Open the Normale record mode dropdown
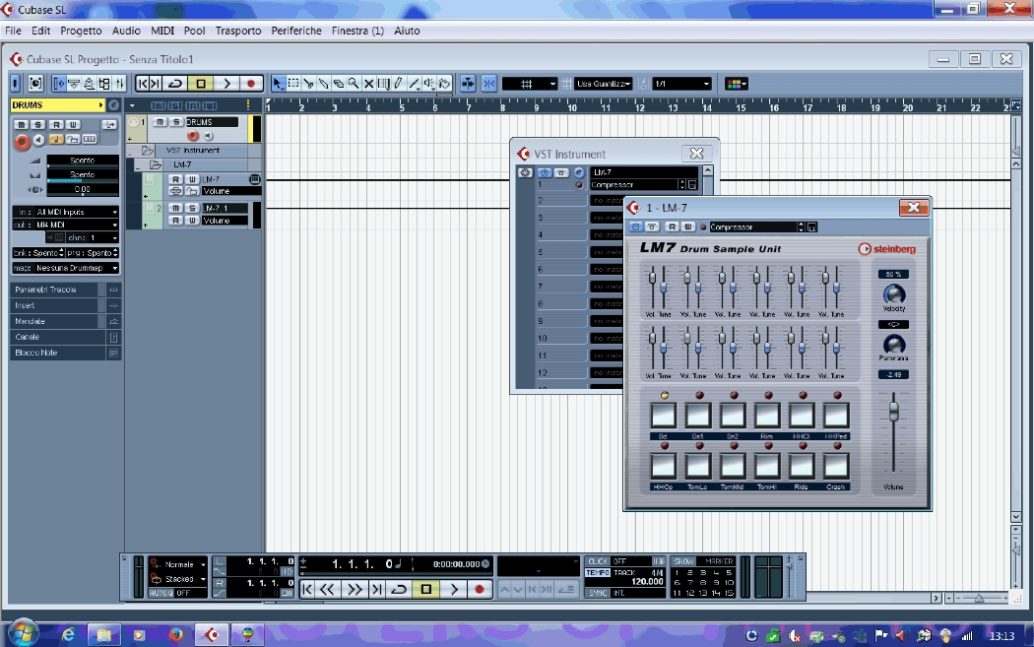 click(x=178, y=564)
